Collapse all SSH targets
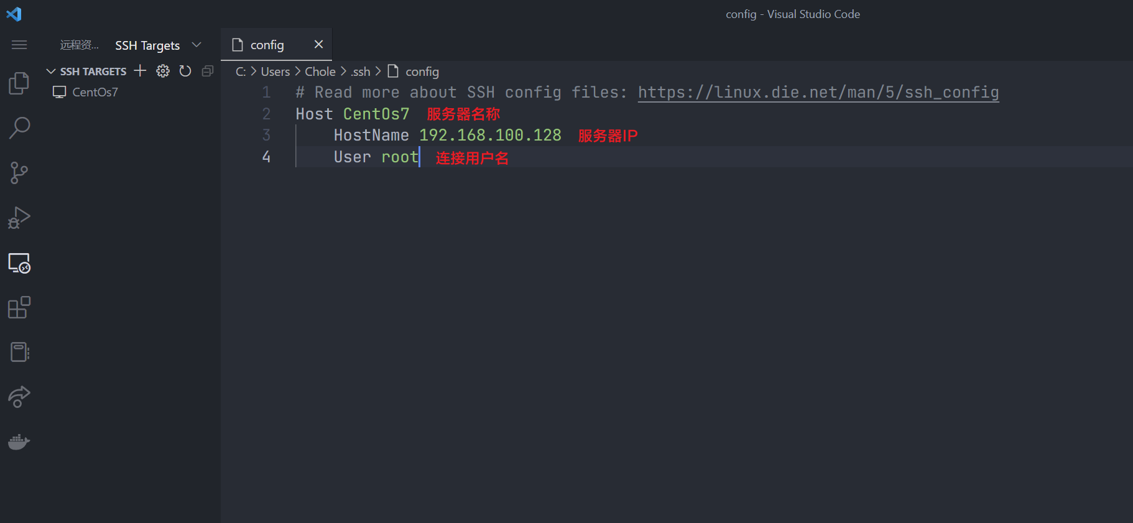 pos(208,71)
